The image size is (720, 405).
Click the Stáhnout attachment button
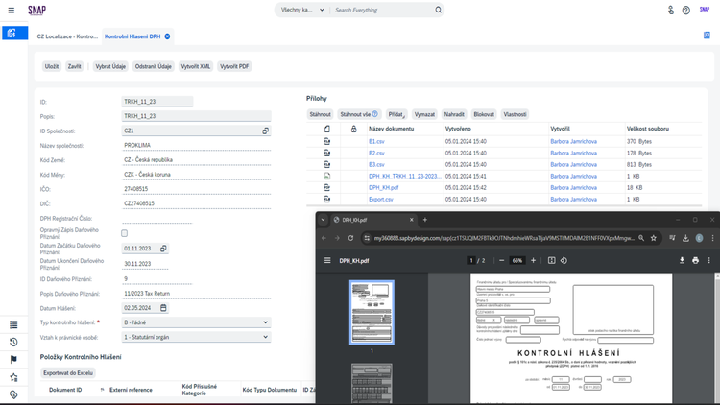320,114
